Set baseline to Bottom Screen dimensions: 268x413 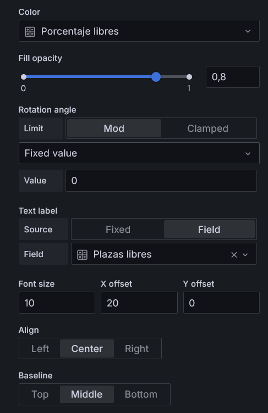141,394
